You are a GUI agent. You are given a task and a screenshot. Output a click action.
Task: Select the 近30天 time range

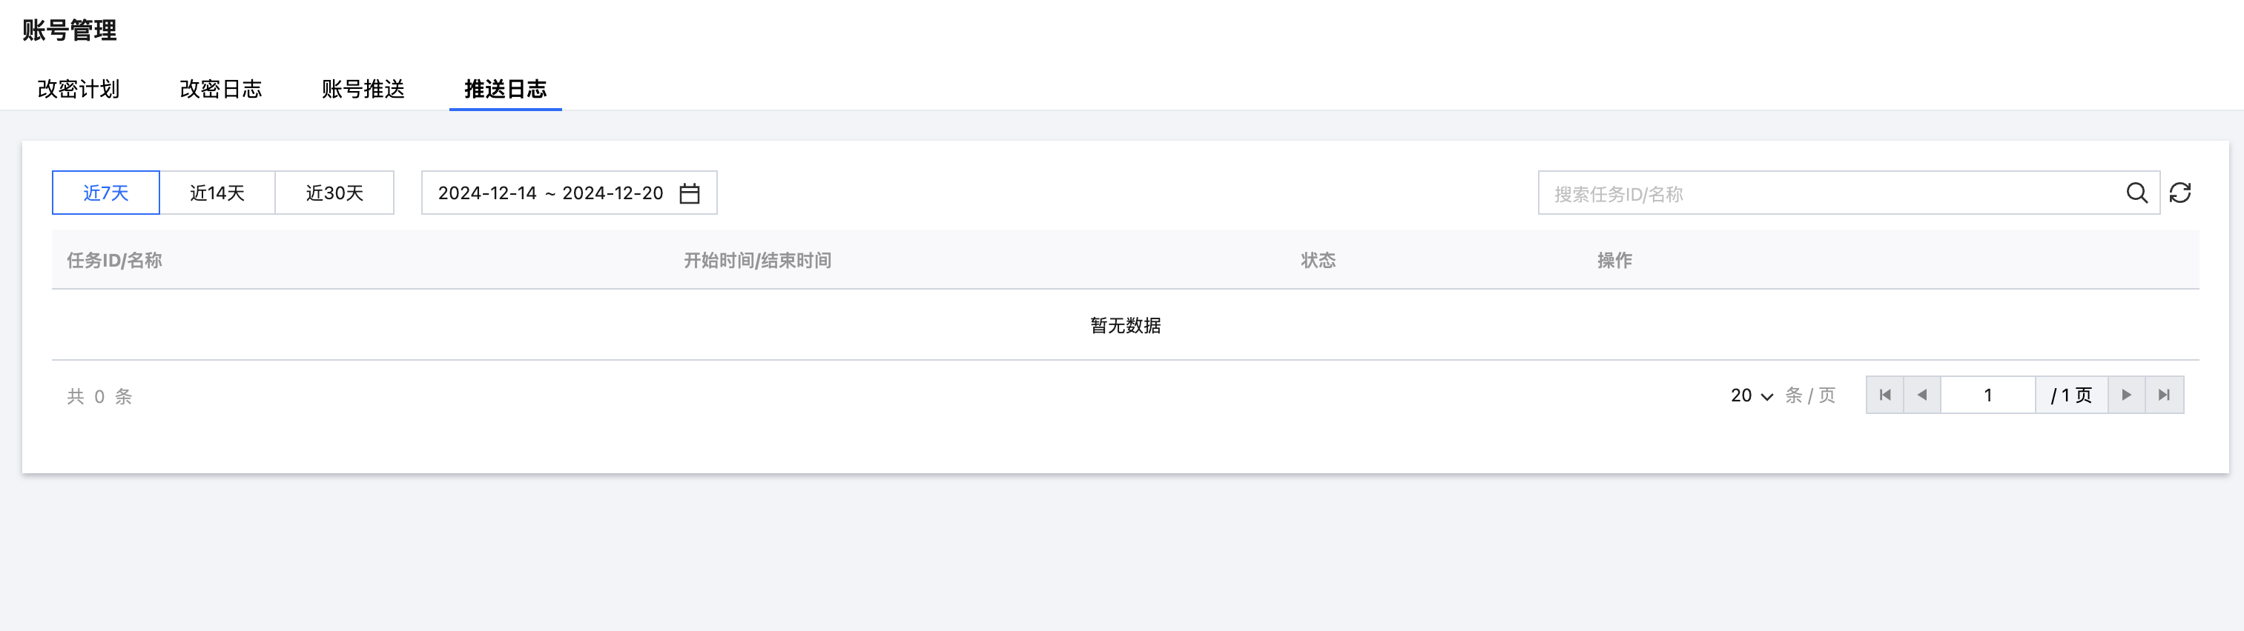(x=334, y=193)
